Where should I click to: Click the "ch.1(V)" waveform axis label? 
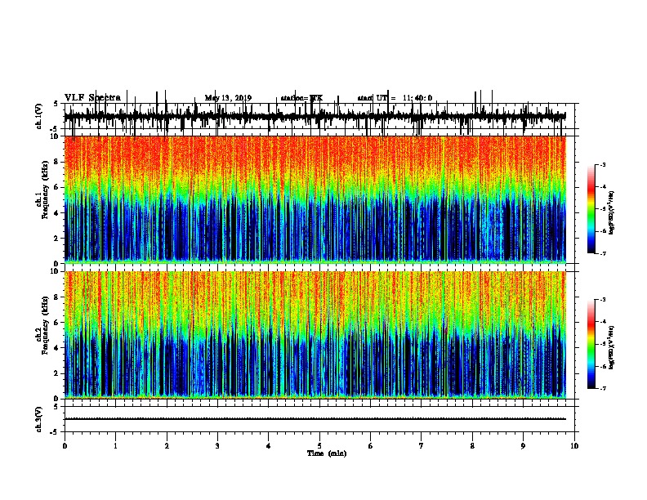(39, 116)
